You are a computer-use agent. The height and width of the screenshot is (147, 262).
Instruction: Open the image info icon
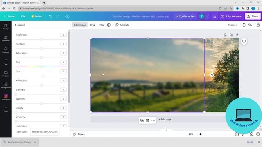click(108, 25)
